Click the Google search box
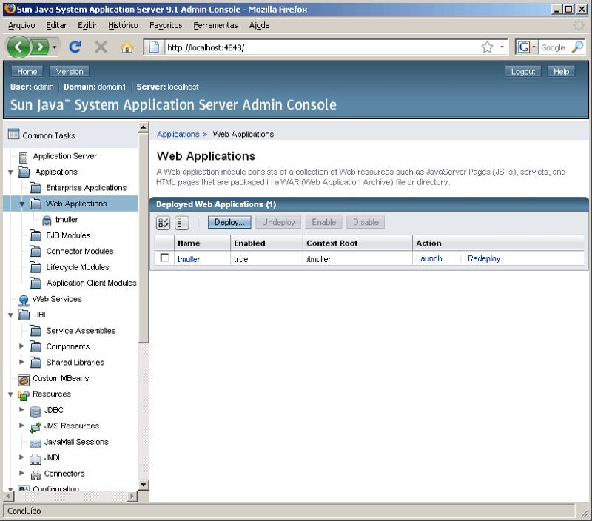 pyautogui.click(x=554, y=47)
